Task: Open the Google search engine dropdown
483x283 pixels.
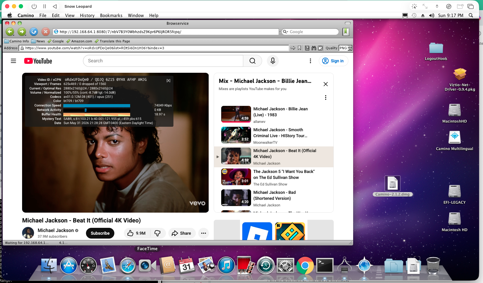Action: 286,32
